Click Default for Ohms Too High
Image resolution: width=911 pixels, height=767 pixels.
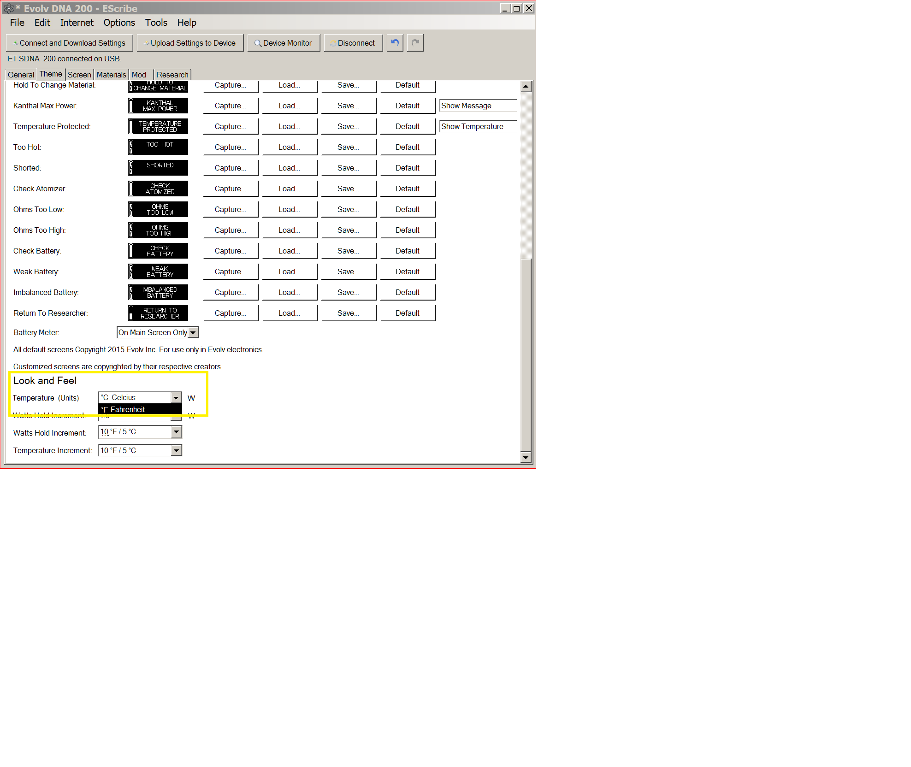[408, 230]
